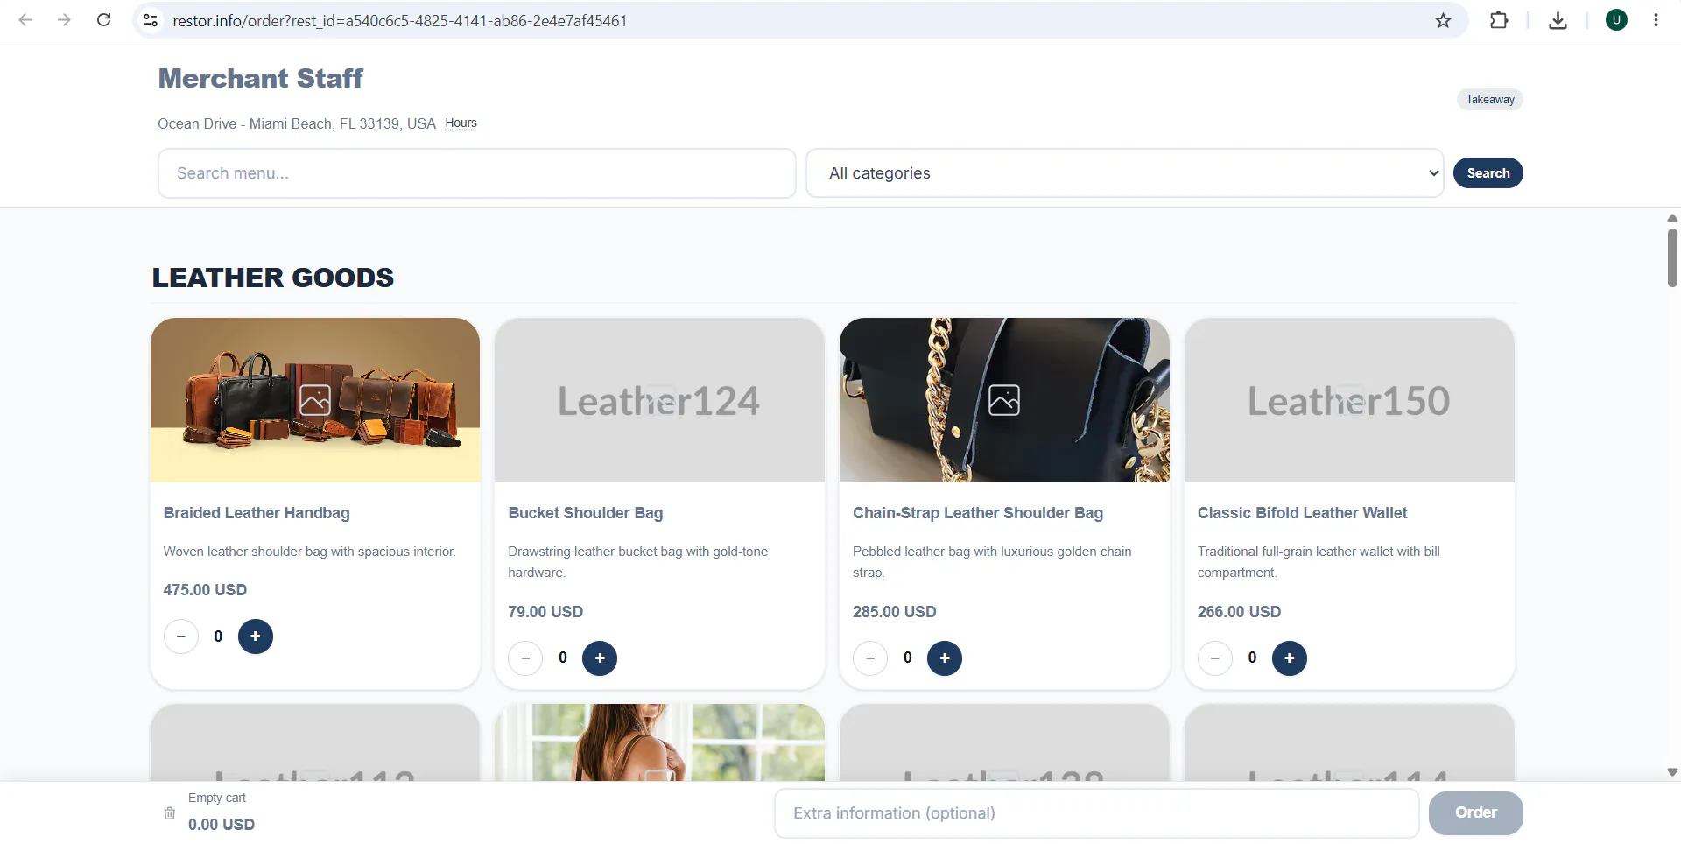Viewport: 1681px width, 844px height.
Task: Increase quantity of Braided Leather Handbag
Action: pyautogui.click(x=255, y=637)
